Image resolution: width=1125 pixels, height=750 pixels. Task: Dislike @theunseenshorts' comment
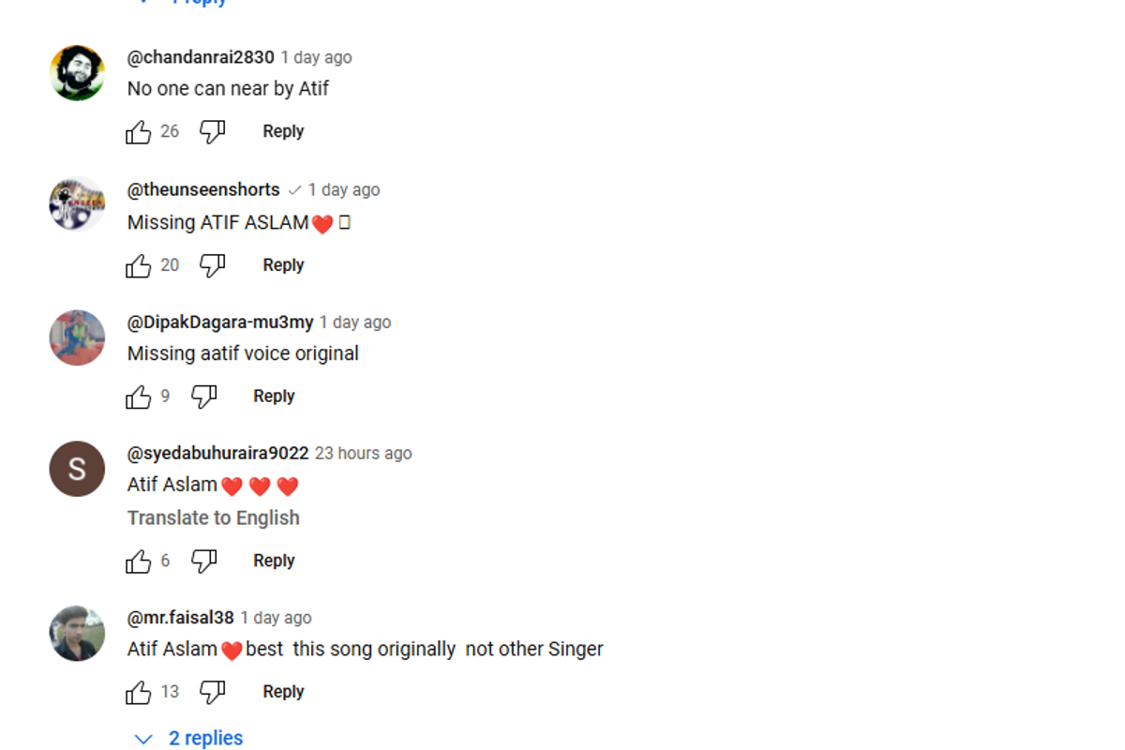[x=213, y=266]
